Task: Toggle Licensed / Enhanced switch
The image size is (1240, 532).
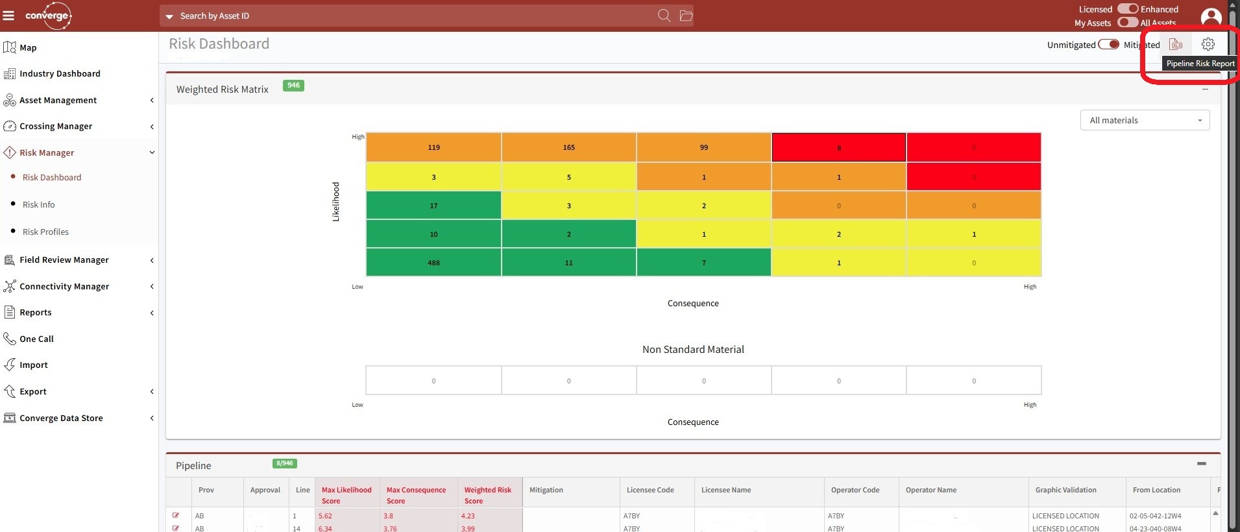Action: (x=1128, y=8)
